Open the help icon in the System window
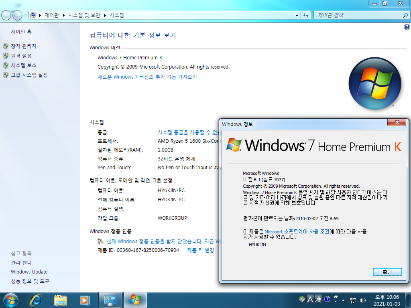 [x=407, y=27]
